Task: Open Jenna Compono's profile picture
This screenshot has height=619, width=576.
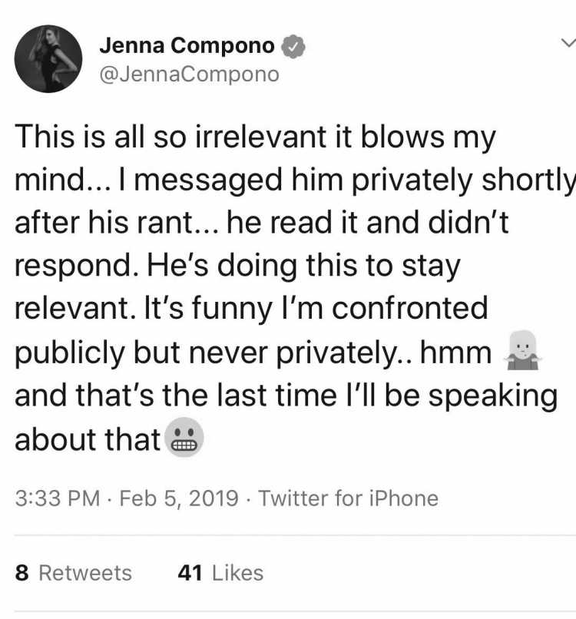Action: [48, 59]
